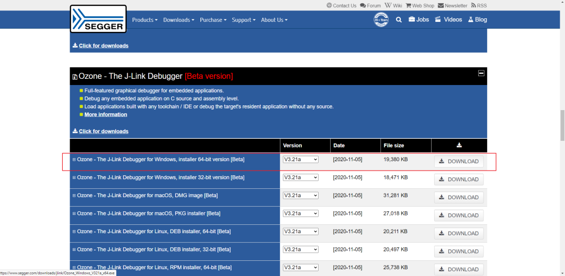This screenshot has width=565, height=276.
Task: Open the Products menu
Action: coord(145,20)
